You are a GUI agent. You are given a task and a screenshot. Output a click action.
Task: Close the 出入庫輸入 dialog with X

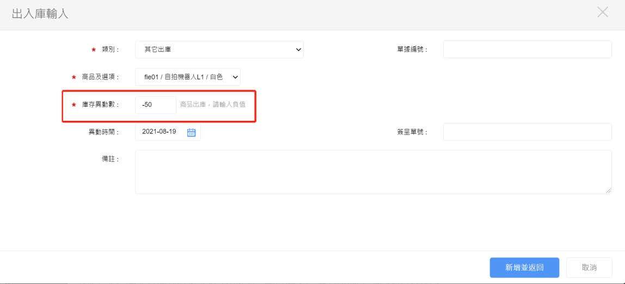point(602,13)
